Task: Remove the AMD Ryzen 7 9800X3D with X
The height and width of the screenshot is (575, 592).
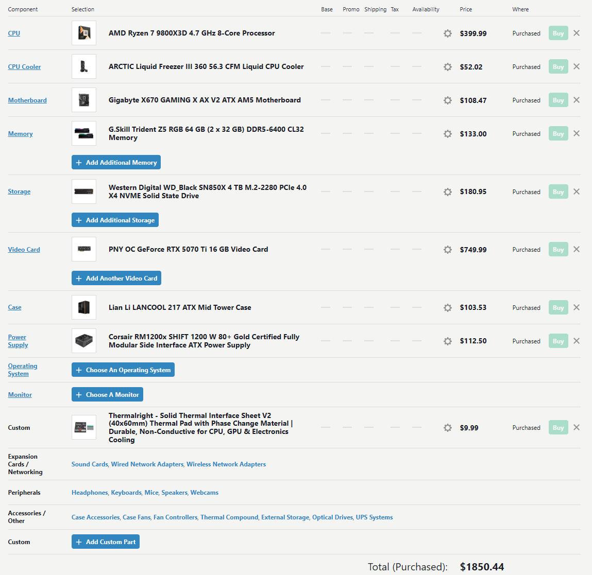Action: coord(576,33)
